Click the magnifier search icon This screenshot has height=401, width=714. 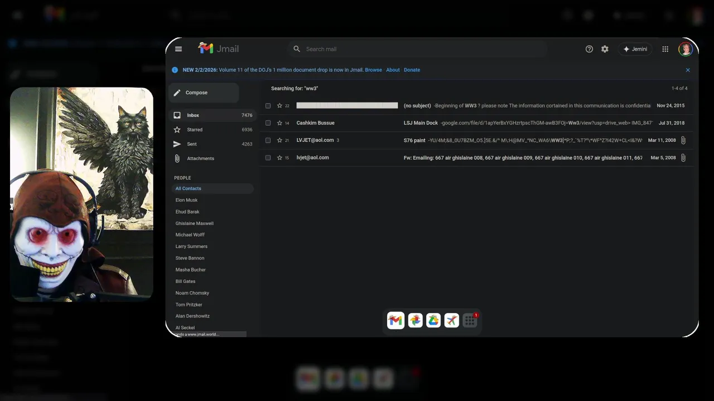(x=297, y=49)
